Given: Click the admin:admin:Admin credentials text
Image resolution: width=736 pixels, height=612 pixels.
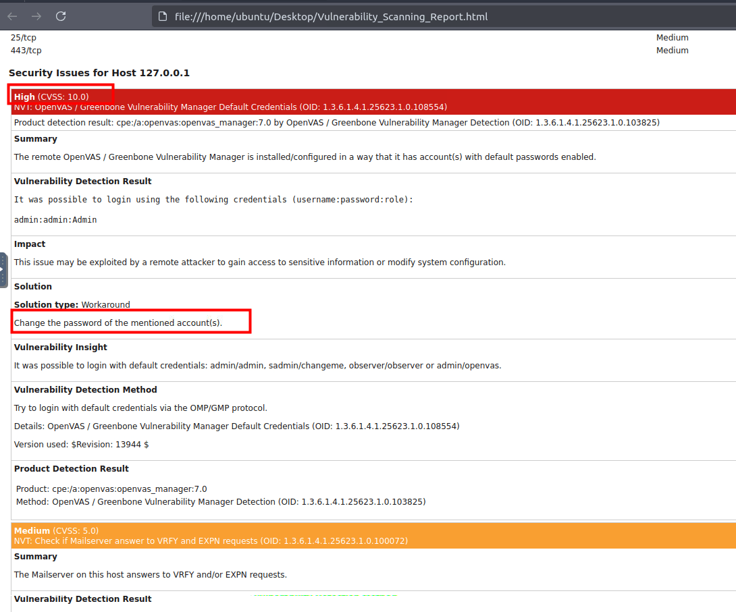Looking at the screenshot, I should click(x=55, y=220).
